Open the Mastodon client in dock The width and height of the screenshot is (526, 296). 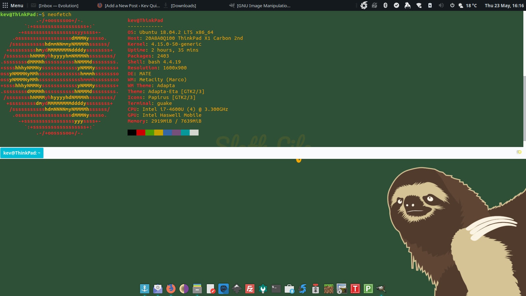pos(224,289)
